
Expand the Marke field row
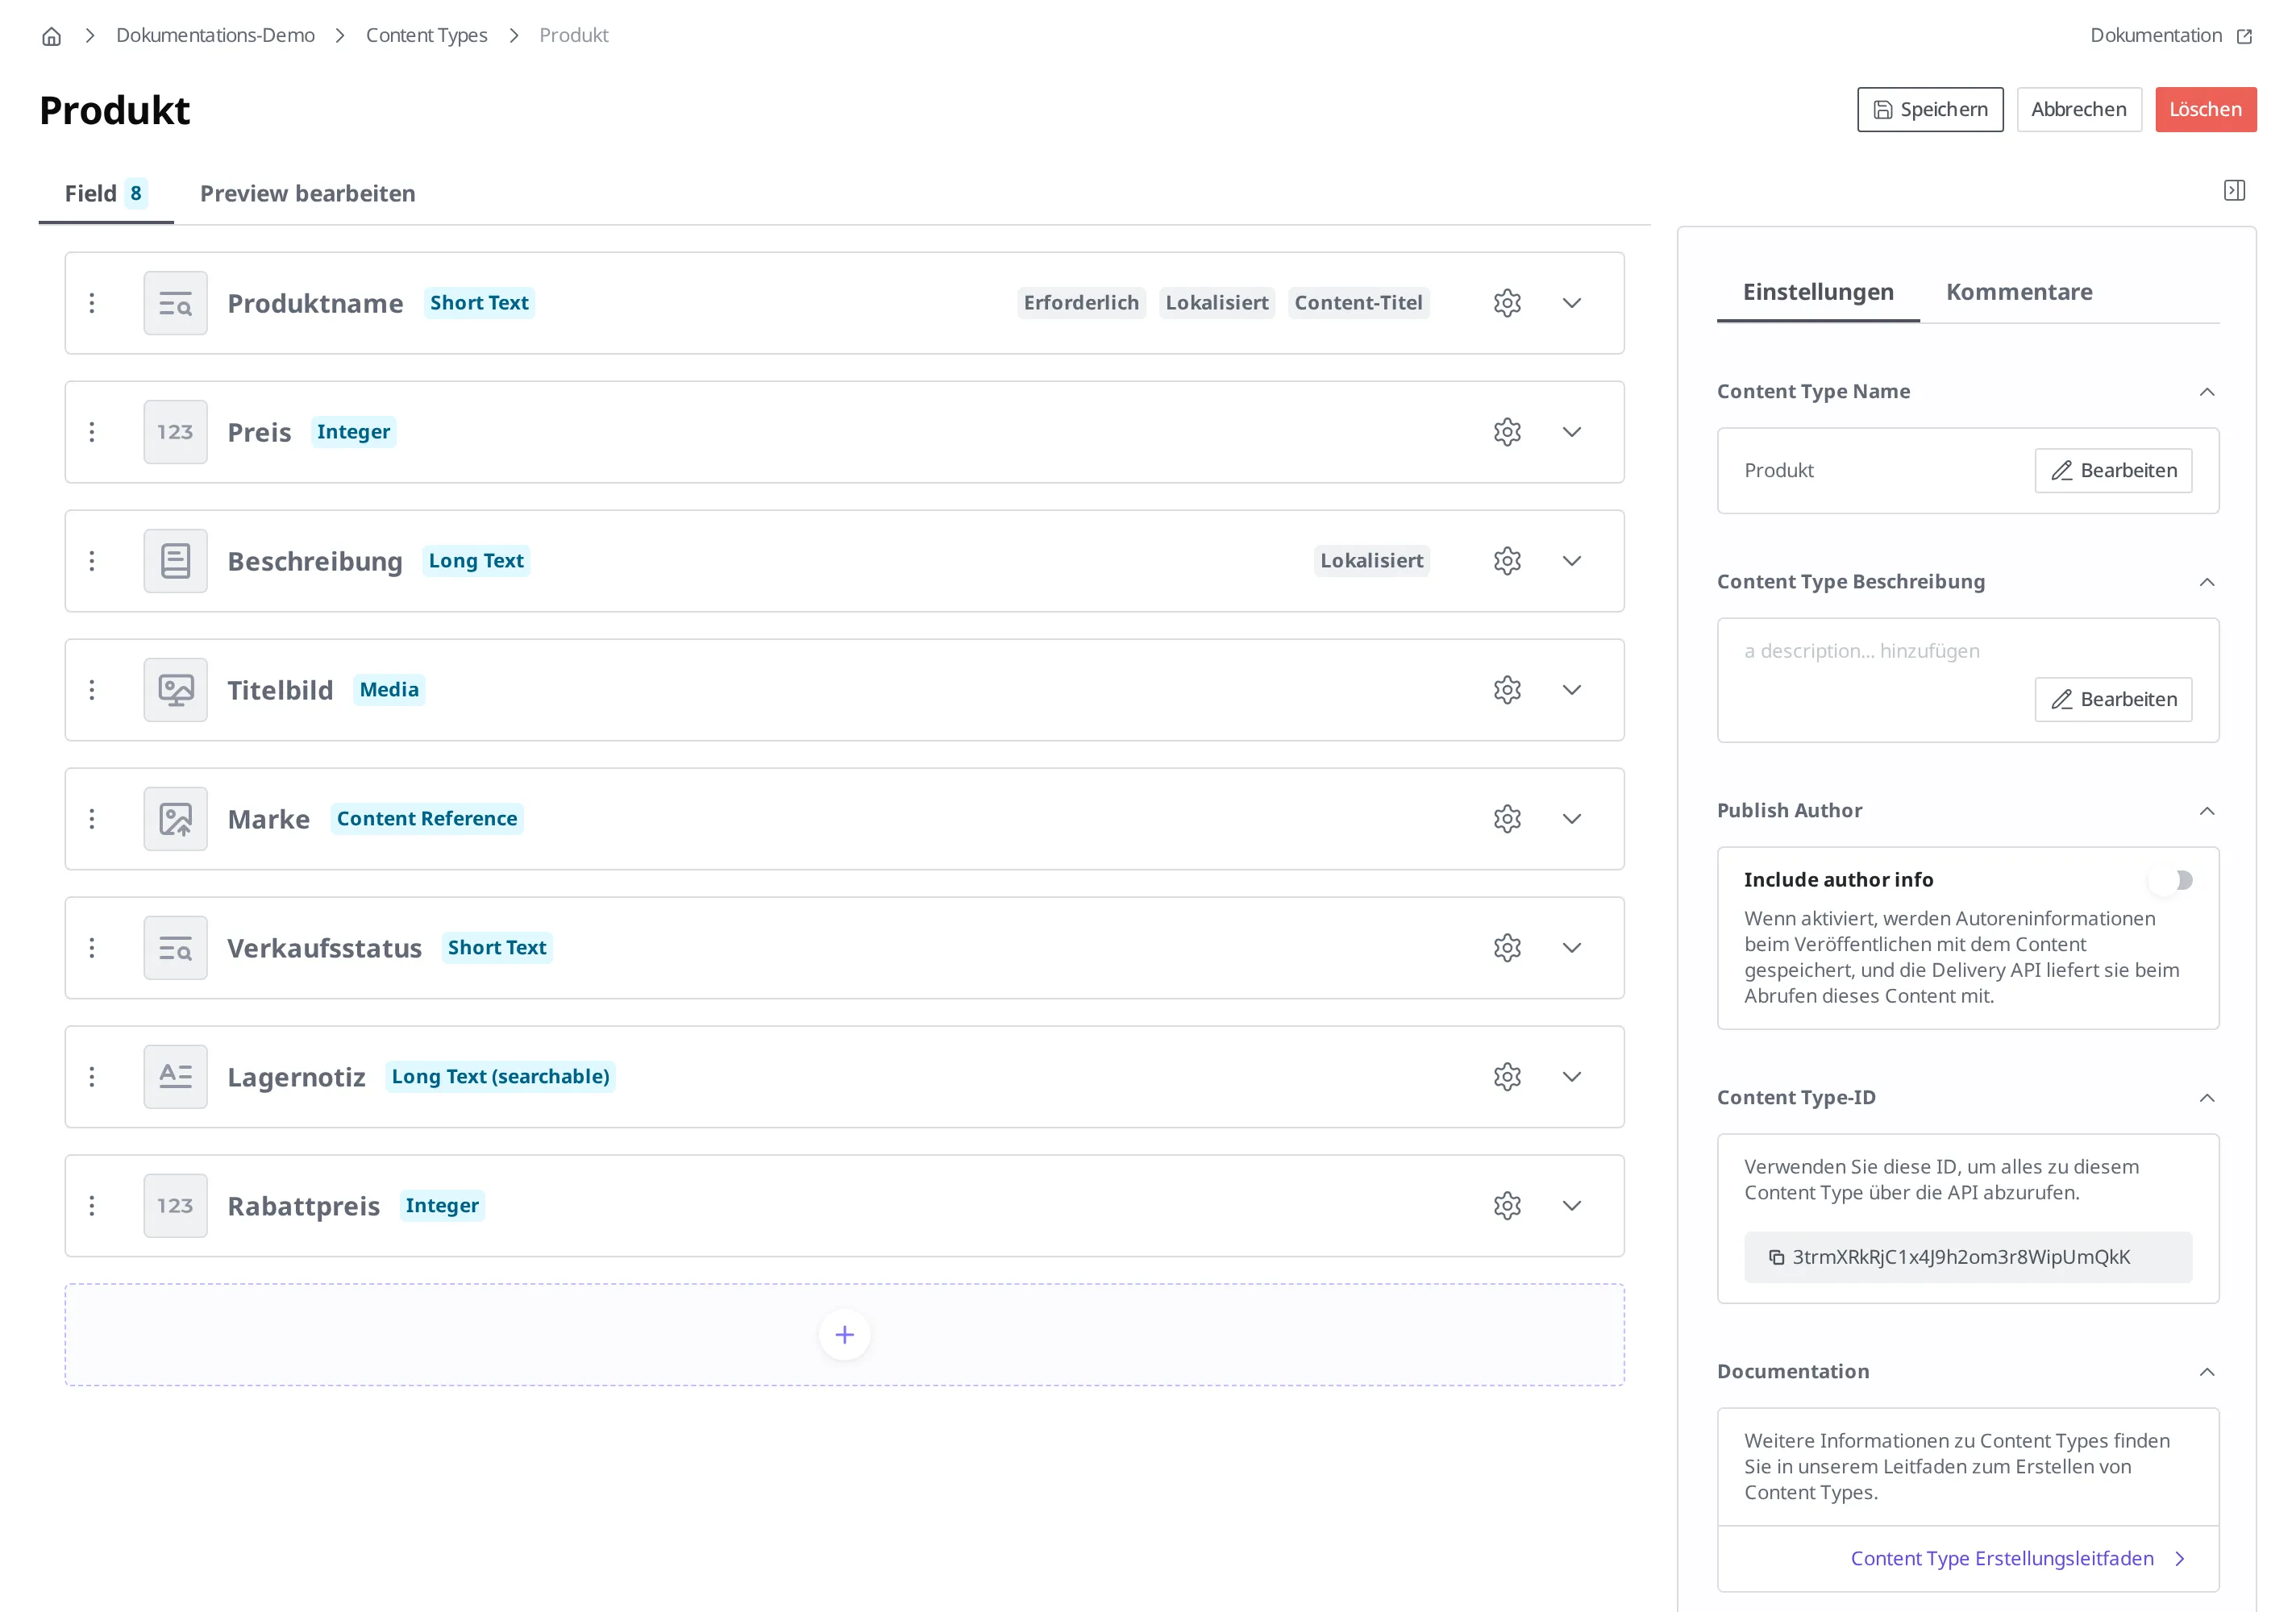1572,819
